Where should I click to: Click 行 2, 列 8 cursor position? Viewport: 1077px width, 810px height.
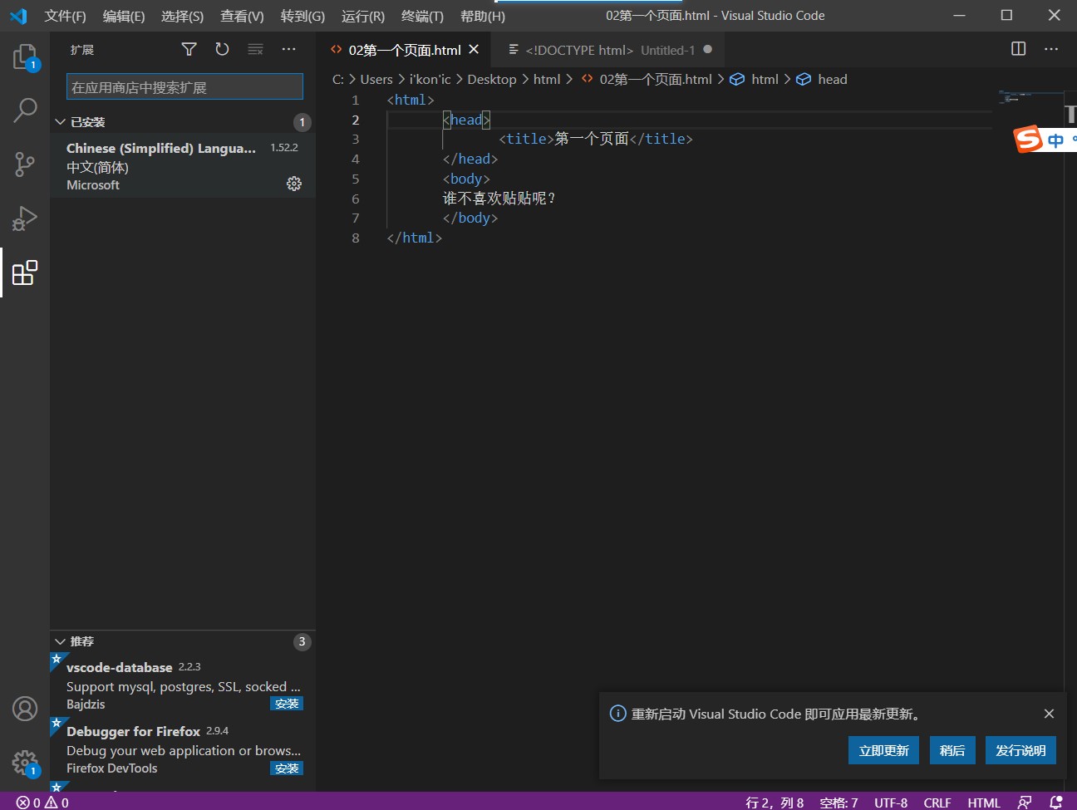point(775,803)
